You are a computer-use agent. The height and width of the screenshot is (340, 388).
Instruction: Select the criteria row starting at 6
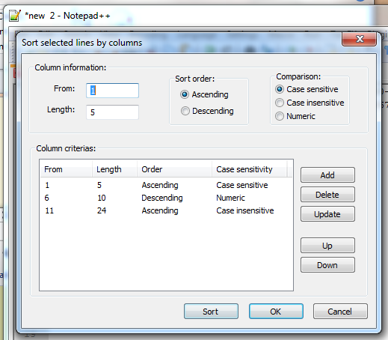pos(166,198)
